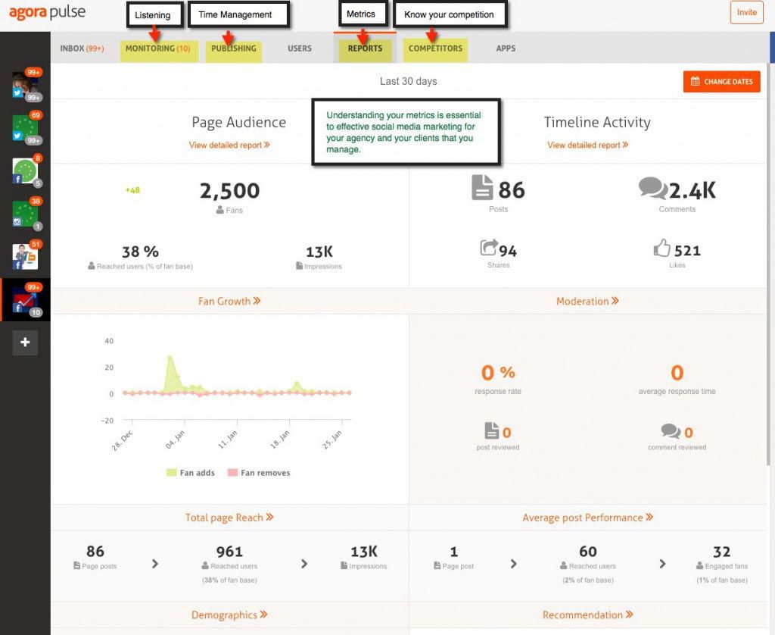This screenshot has width=775, height=635.
Task: Switch to the Facebook profile with badge 8
Action: (25, 171)
